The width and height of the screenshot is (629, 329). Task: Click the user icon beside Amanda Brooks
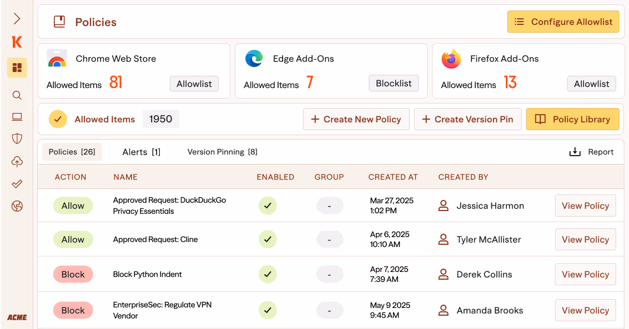point(443,310)
